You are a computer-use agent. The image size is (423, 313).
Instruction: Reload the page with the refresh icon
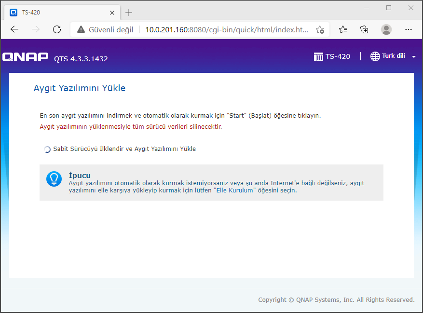click(x=57, y=29)
